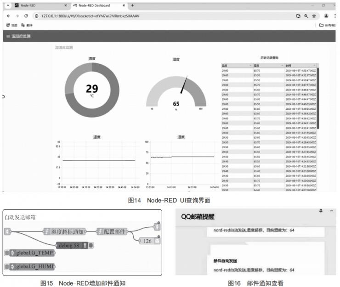Select the cell 2024-06-16T14:53:47.000Z
Image resolution: width=340 pixels, height=287 pixels.
pyautogui.click(x=300, y=71)
